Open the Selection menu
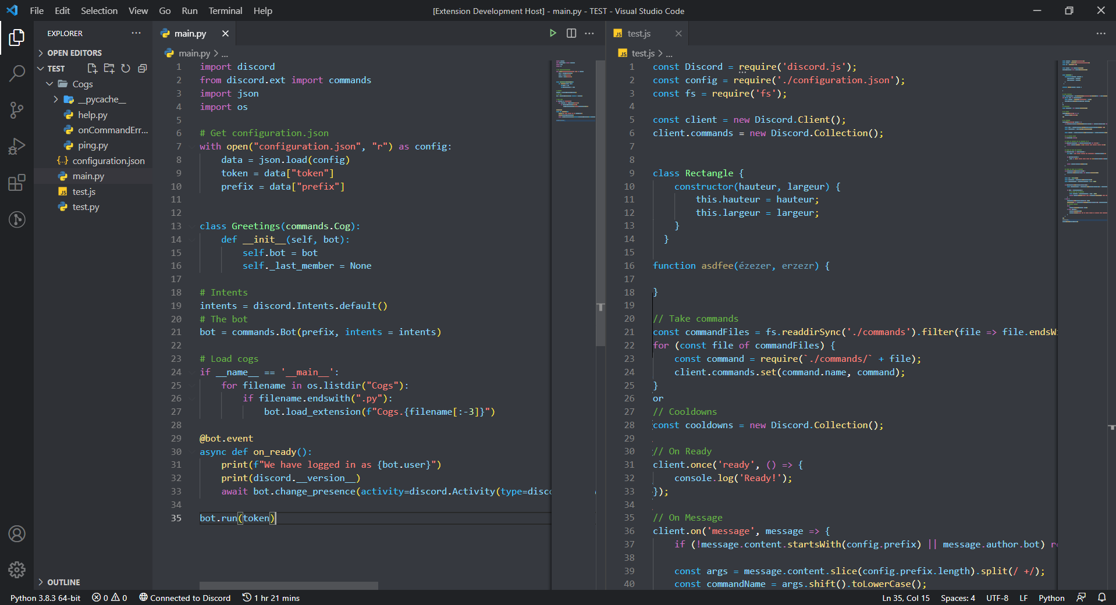Image resolution: width=1116 pixels, height=605 pixels. 99,11
